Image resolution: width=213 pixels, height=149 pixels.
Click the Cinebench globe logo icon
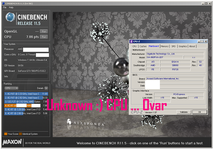(10, 17)
